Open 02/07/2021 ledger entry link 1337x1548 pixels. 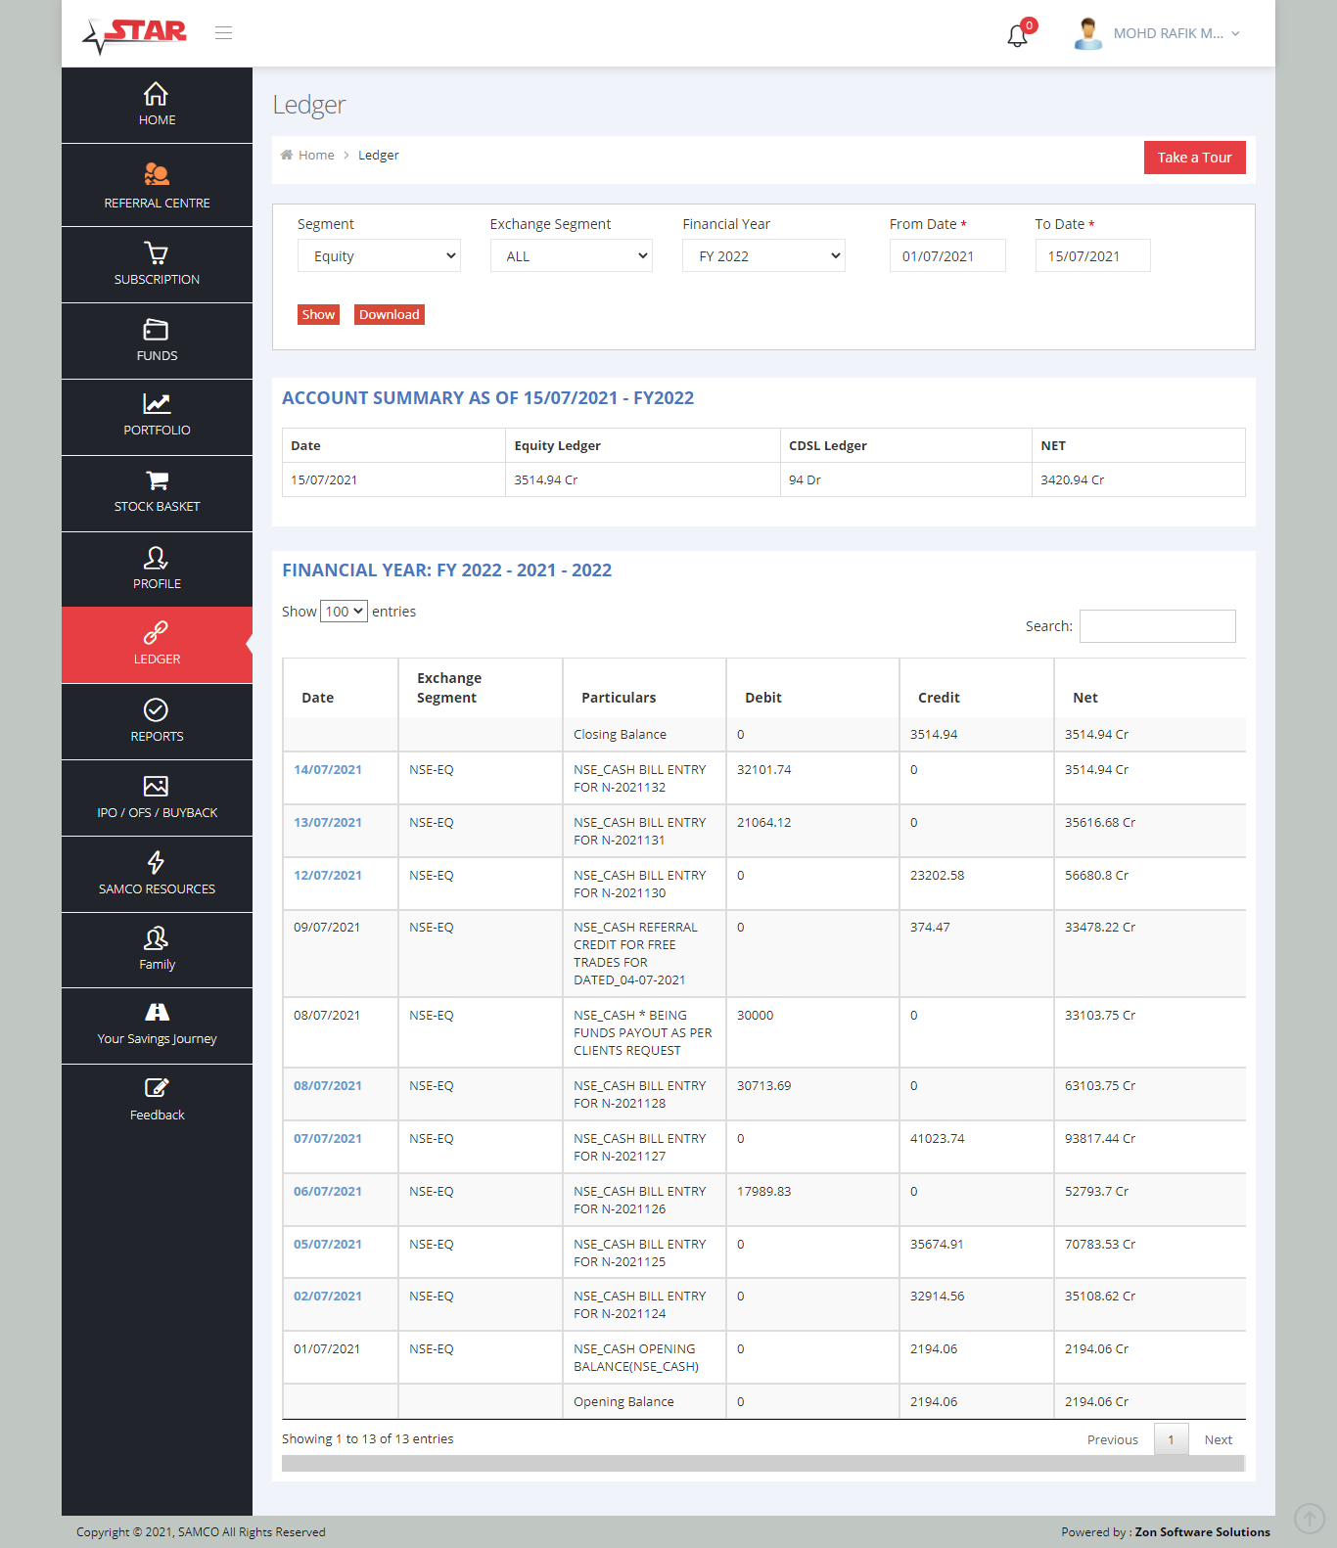click(x=328, y=1297)
